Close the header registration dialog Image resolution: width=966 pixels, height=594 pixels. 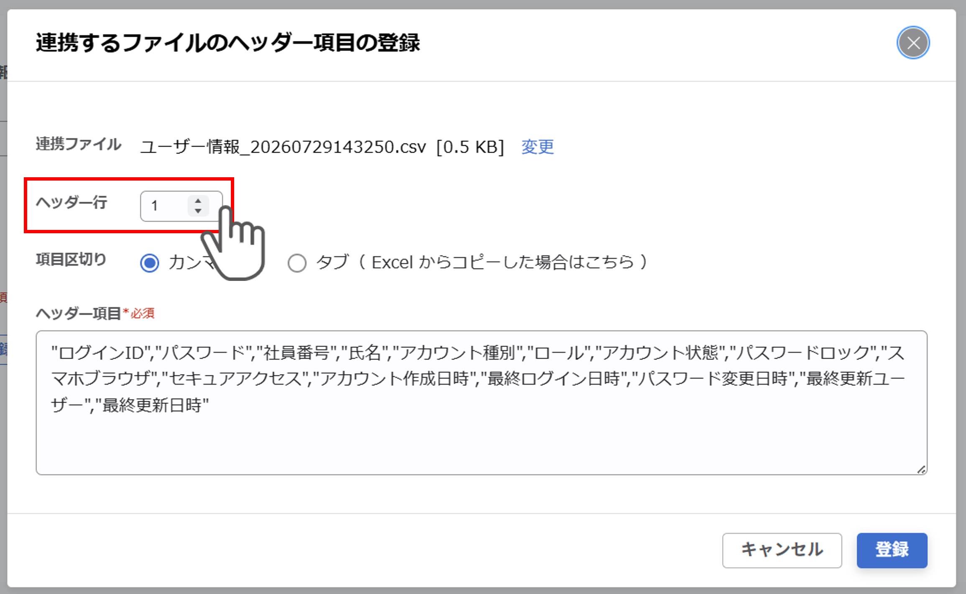point(913,43)
